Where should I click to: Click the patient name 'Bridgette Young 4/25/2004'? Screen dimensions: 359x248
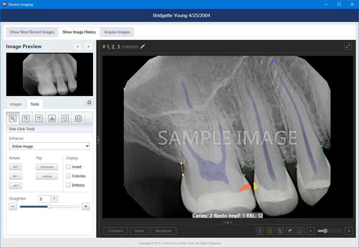181,16
